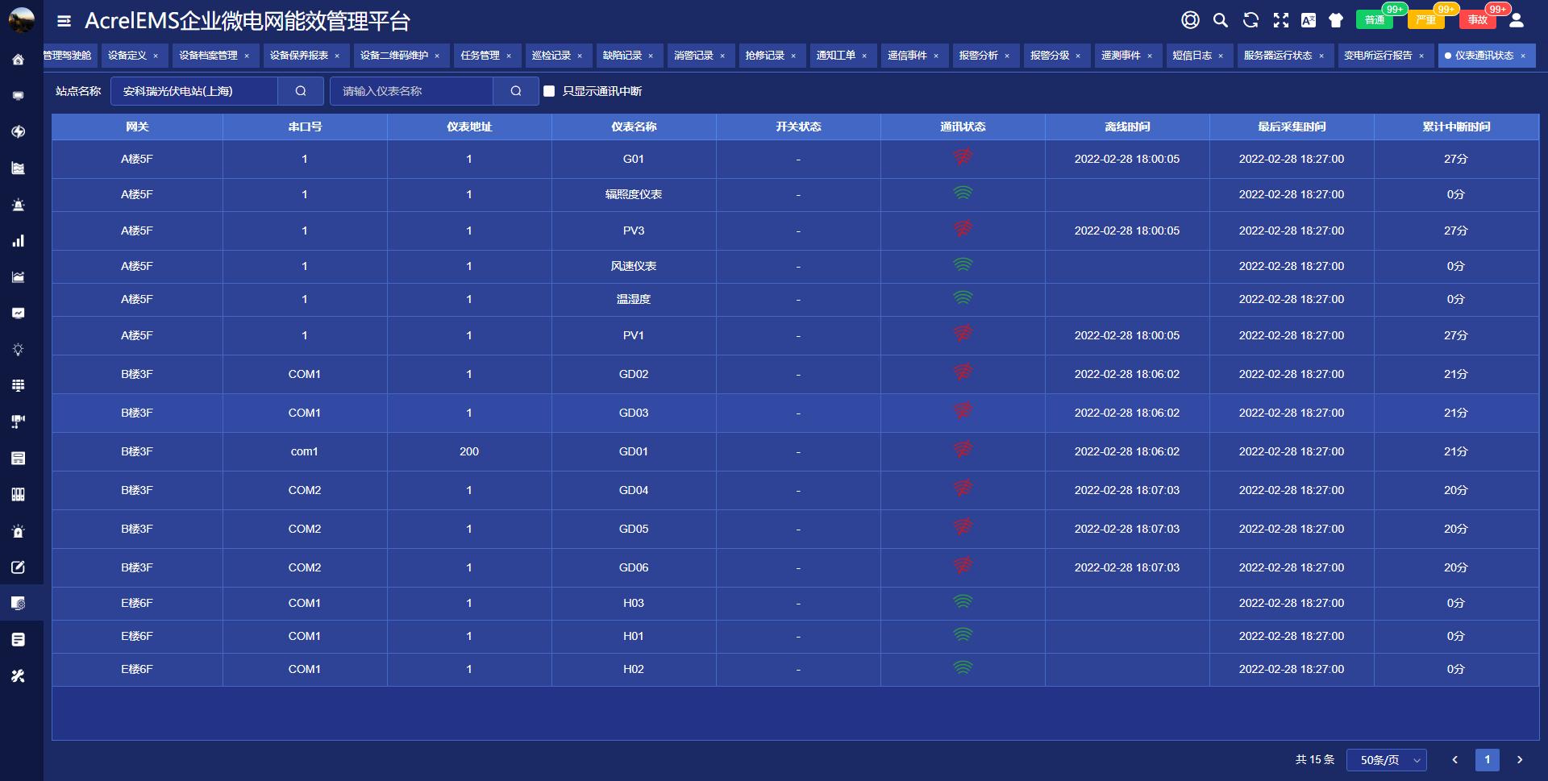
Task: Open the 站点名称 station selector box
Action: coord(193,91)
